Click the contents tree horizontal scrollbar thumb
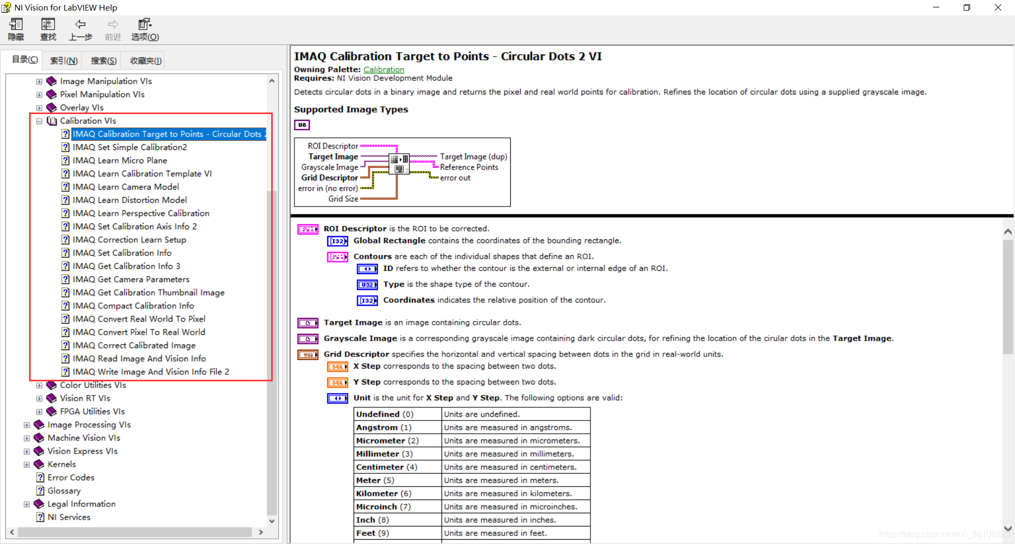Screen dimensions: 1015x544 tap(135, 532)
